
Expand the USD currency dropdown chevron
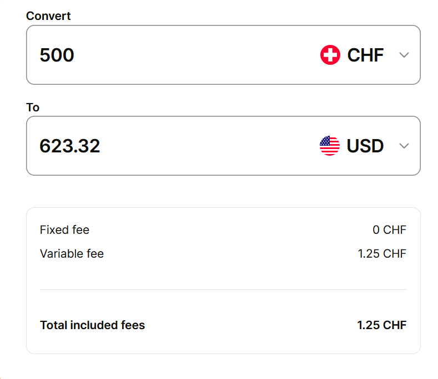tap(404, 146)
